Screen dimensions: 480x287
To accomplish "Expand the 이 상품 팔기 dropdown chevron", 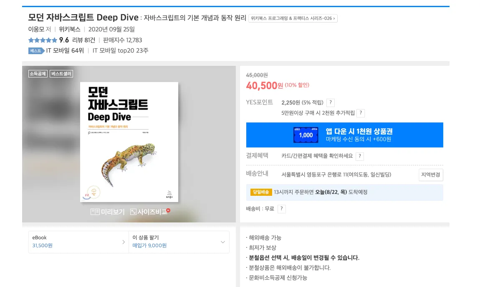I will pyautogui.click(x=223, y=242).
